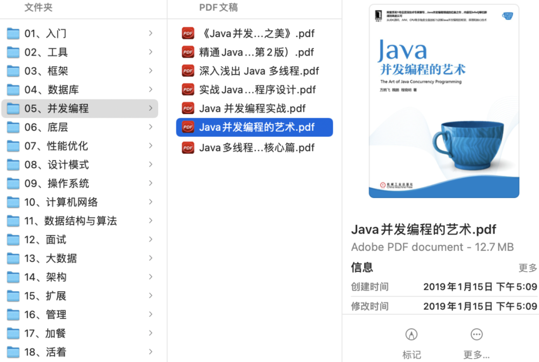
Task: Select file Java多线程…核心篇.pdf
Action: (257, 148)
